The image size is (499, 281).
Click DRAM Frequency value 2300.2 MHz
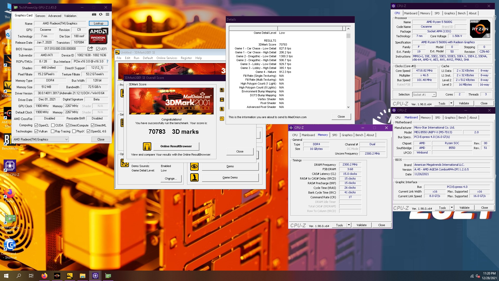point(350,164)
